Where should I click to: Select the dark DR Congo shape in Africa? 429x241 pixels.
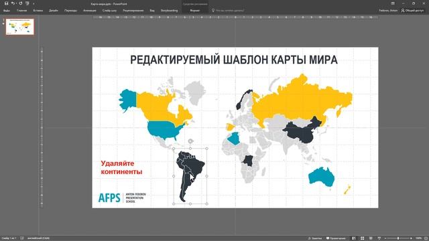[248, 160]
